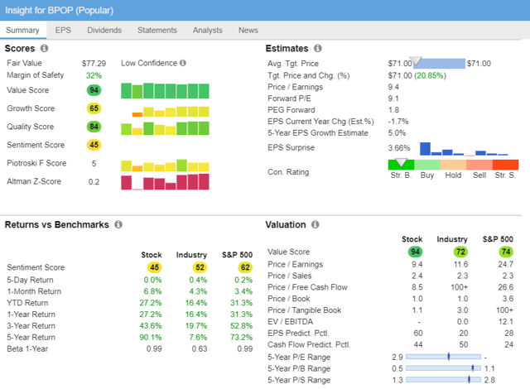The width and height of the screenshot is (530, 389).
Task: Switch to the EPS tab
Action: pyautogui.click(x=63, y=30)
